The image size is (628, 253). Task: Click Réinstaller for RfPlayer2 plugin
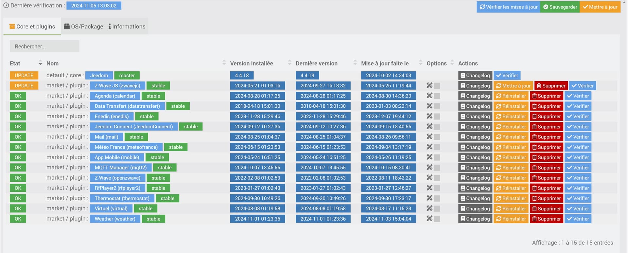(511, 188)
